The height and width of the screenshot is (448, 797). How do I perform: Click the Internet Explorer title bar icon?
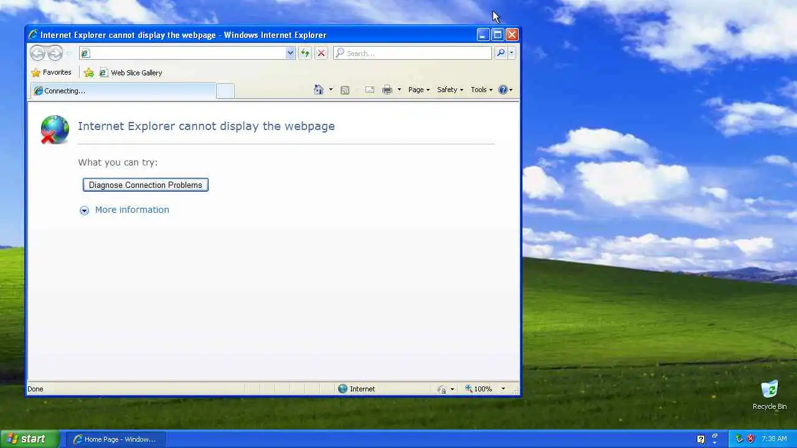pos(33,35)
